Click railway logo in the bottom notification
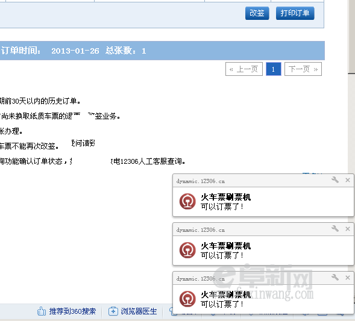The width and height of the screenshot is (355, 321). pos(187,299)
